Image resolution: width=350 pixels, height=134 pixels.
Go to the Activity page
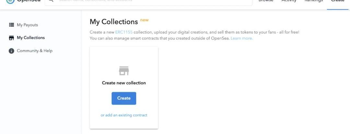tap(289, 1)
